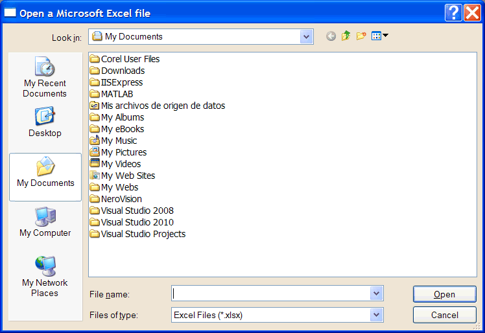Click the dialog resize grip corner

tap(478, 326)
